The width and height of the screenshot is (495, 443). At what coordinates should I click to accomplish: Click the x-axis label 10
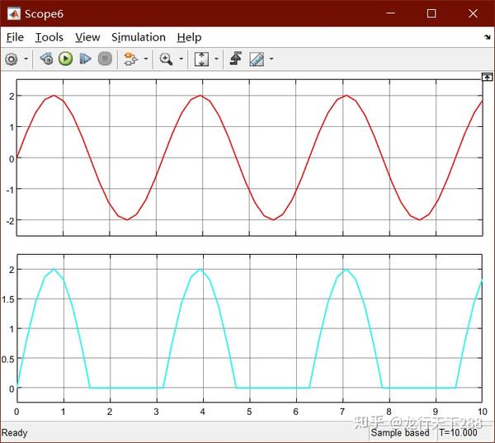(483, 412)
